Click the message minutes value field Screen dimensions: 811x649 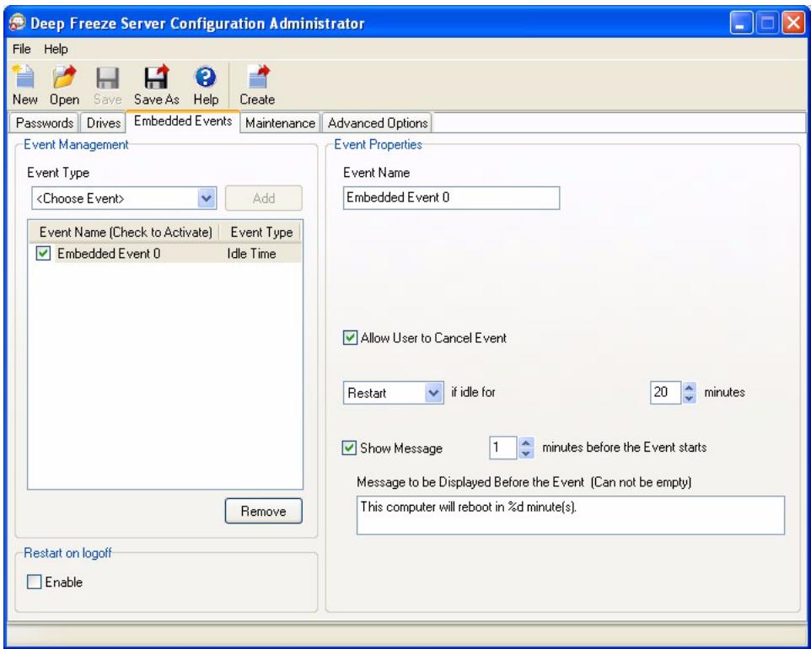point(502,448)
